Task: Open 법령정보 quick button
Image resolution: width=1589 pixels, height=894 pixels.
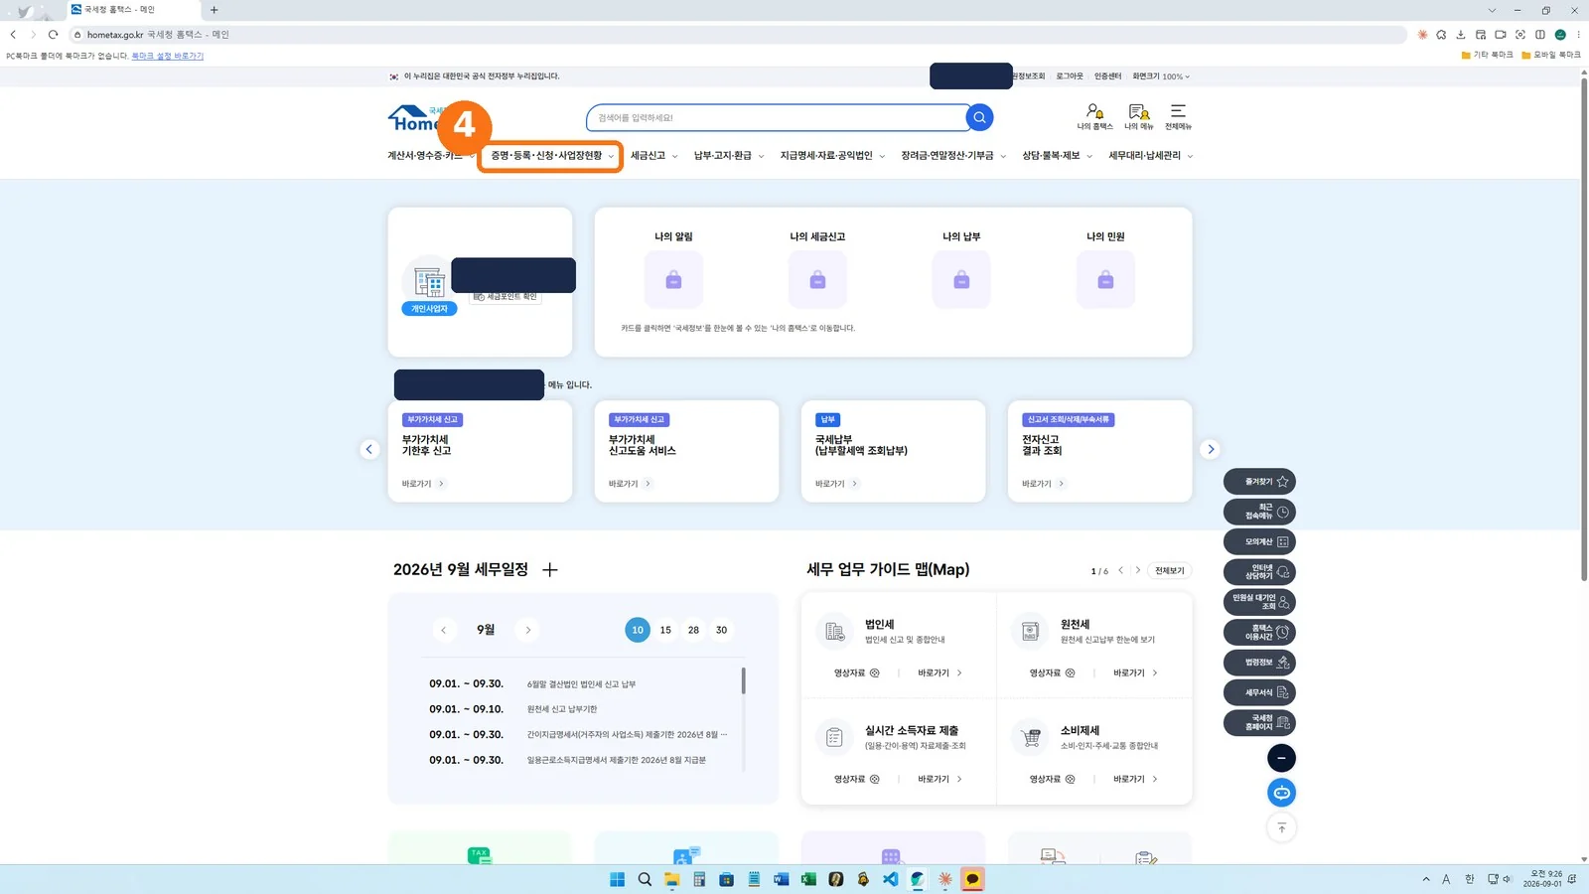Action: tap(1259, 663)
